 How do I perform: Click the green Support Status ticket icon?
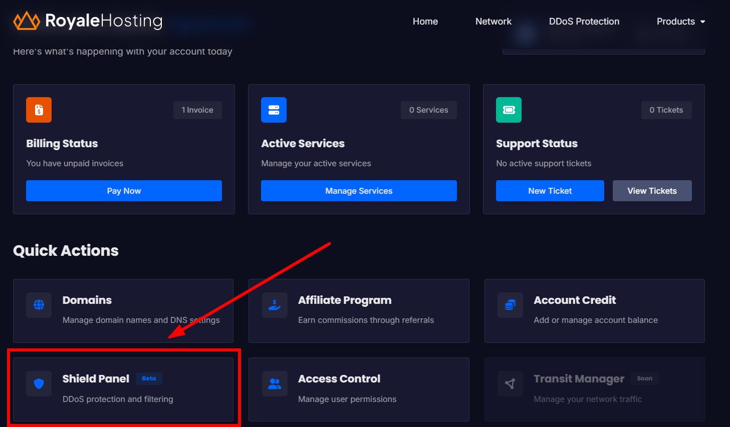coord(509,110)
